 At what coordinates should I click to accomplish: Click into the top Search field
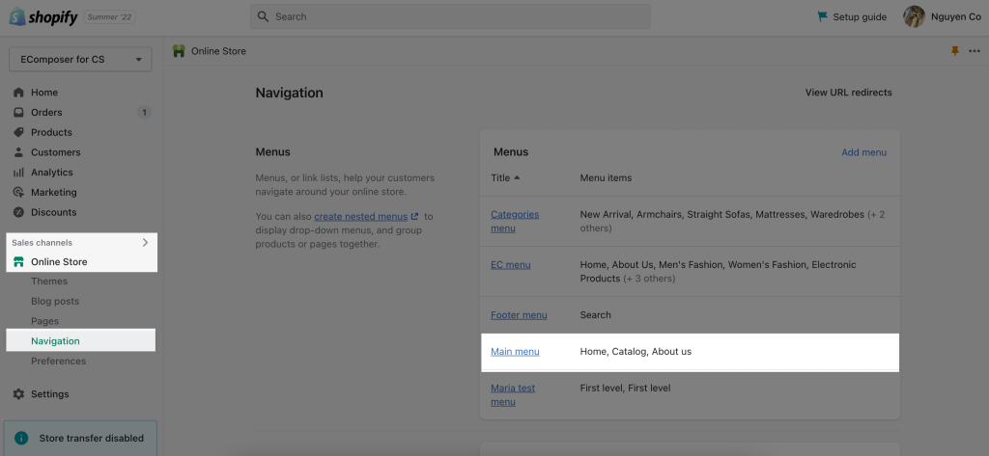click(x=450, y=16)
